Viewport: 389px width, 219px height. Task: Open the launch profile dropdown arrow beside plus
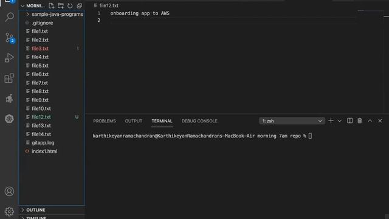[x=340, y=121]
